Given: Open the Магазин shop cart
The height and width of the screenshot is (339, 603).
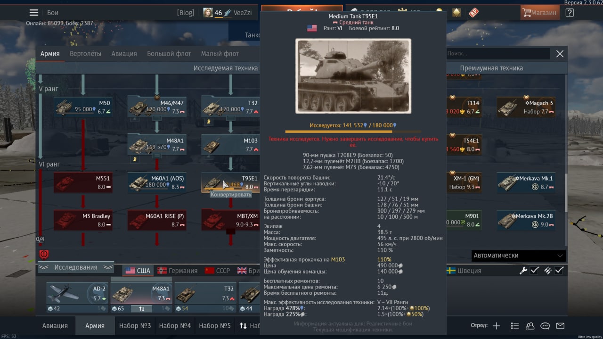Looking at the screenshot, I should (540, 13).
